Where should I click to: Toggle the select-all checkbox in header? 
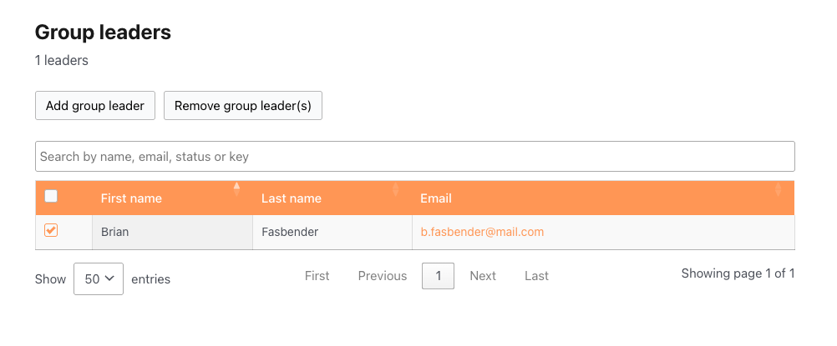[x=51, y=196]
